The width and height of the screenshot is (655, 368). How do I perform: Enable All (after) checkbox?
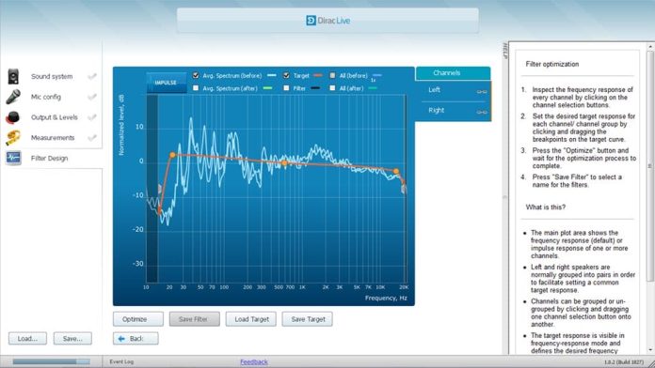(x=332, y=88)
